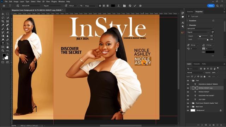226x127 pixels.
Task: Select the DISCOVER THE SECRET layer name
Action: (x=206, y=96)
